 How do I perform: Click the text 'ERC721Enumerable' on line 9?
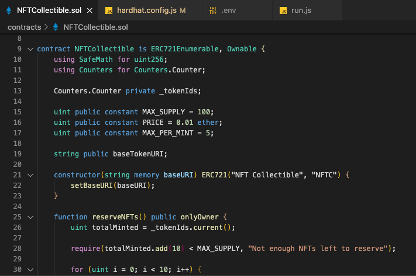tap(185, 49)
